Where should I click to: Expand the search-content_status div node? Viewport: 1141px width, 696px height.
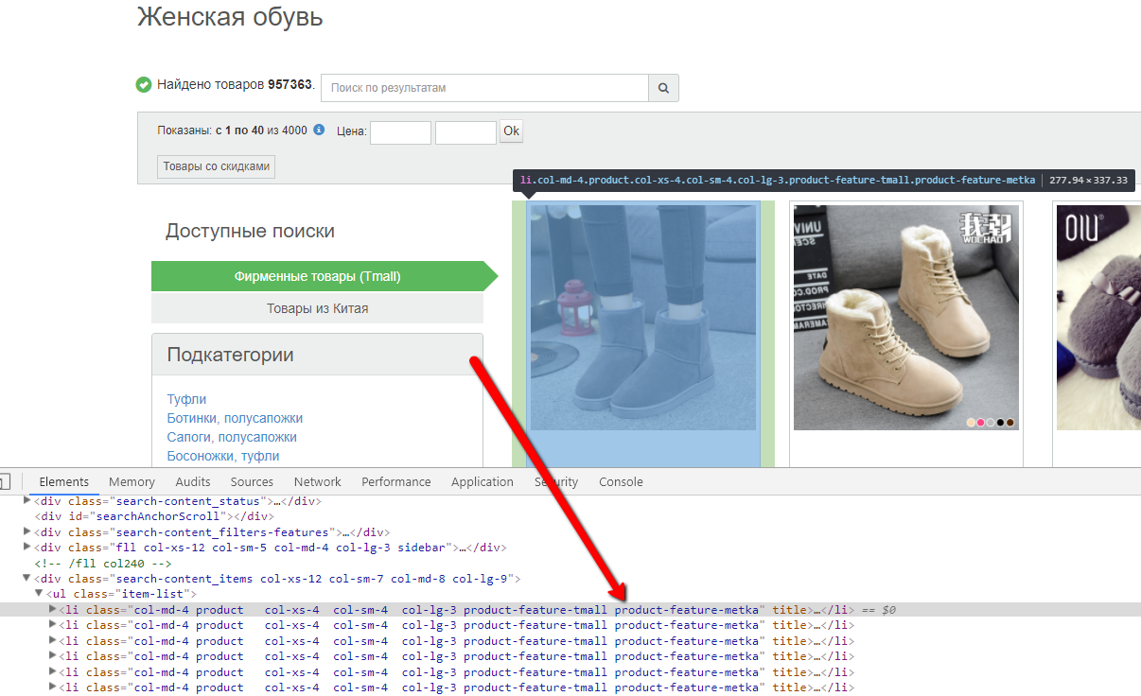click(27, 500)
